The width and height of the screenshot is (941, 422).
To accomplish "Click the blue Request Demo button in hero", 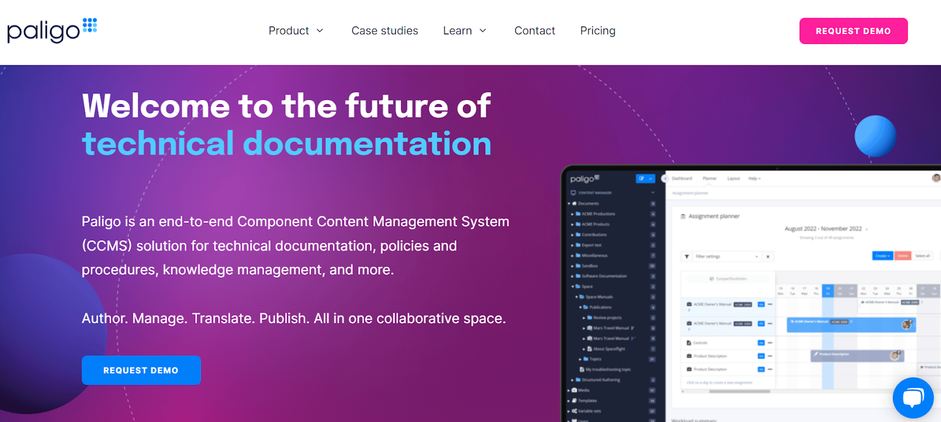I will tap(141, 370).
